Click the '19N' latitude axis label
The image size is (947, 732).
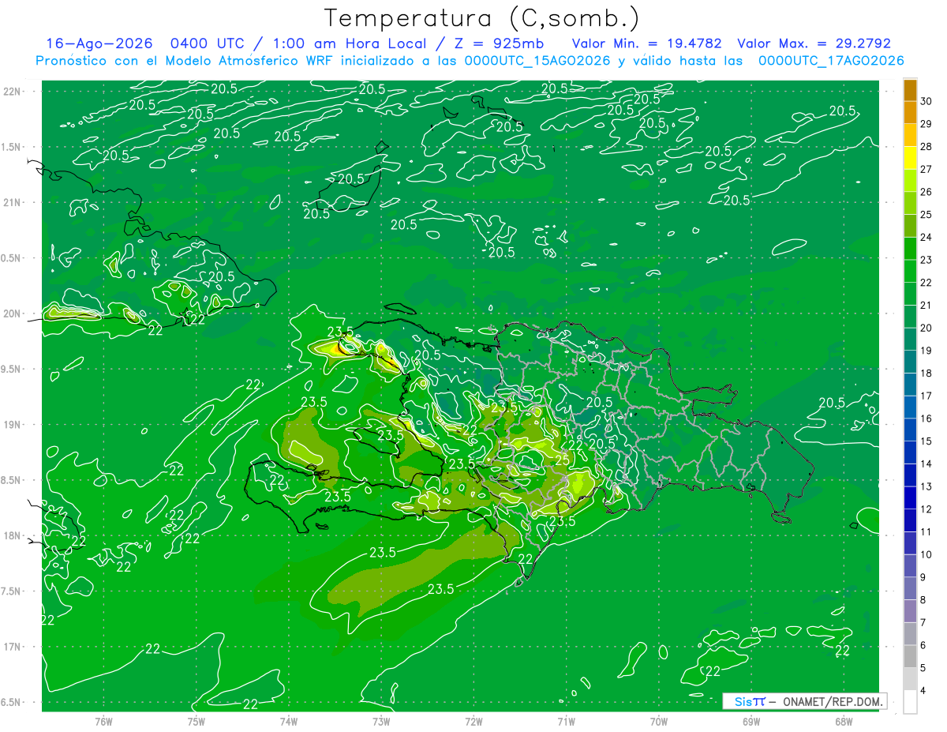pyautogui.click(x=12, y=425)
